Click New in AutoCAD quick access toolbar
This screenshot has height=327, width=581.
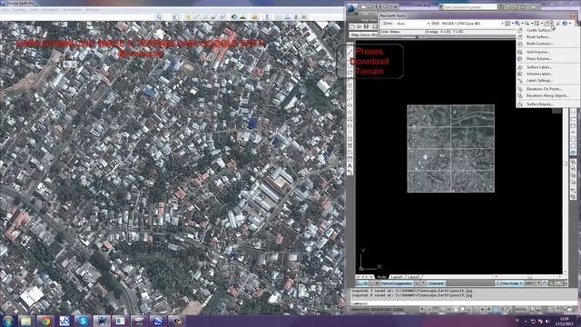(x=363, y=6)
